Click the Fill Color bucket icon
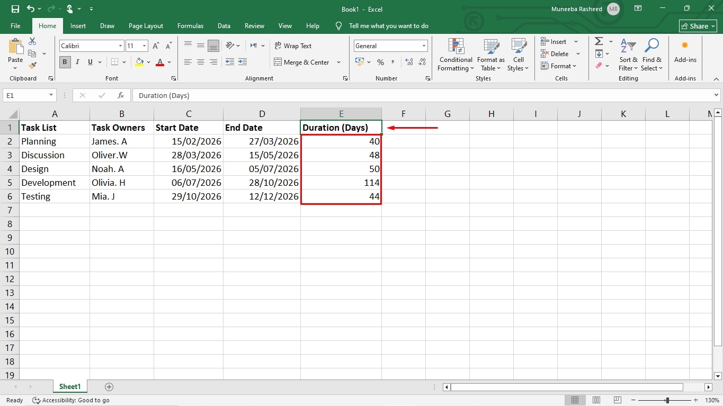 pos(139,62)
